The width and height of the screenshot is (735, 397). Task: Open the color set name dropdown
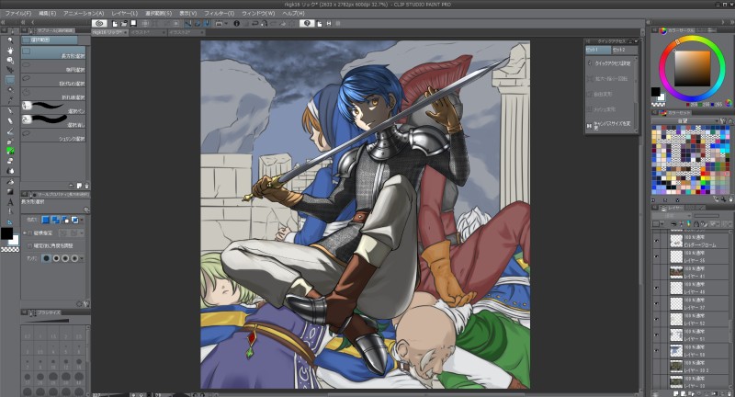click(x=685, y=121)
